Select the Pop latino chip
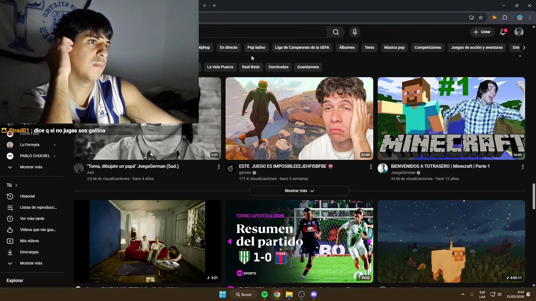 256,48
